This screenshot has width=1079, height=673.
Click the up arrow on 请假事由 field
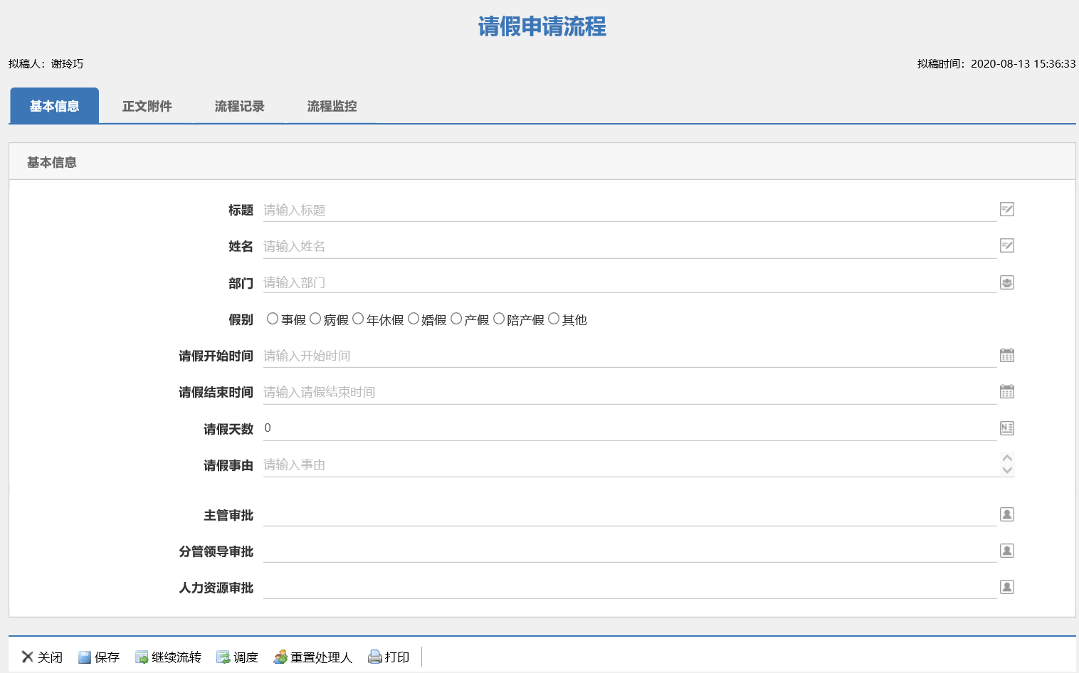[1007, 458]
